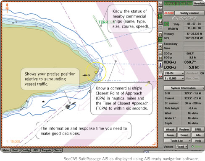
Task: Switch to the Dual tab
Action: [15, 150]
